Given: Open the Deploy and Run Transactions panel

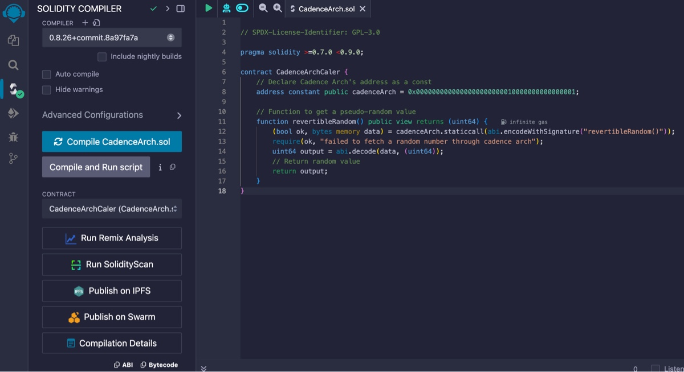Looking at the screenshot, I should 13,113.
